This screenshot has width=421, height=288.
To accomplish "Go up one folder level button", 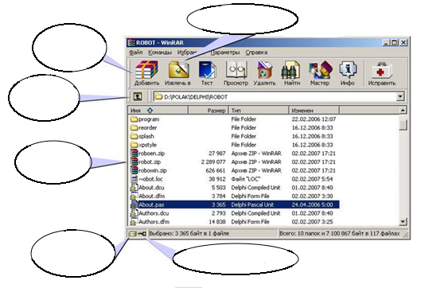I will click(138, 96).
